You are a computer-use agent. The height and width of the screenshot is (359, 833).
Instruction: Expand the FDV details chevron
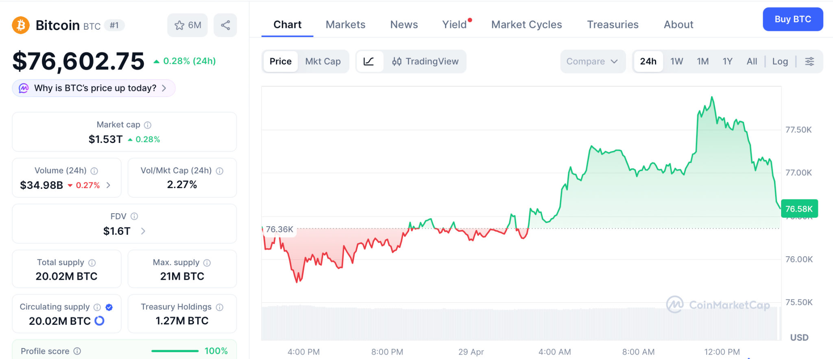pyautogui.click(x=143, y=231)
